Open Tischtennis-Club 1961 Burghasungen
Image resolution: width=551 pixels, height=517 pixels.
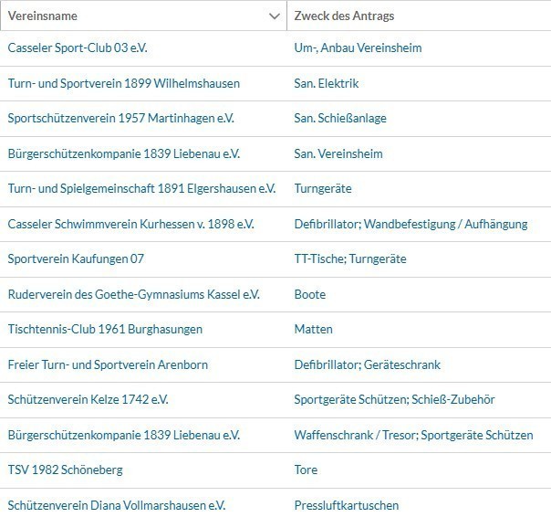coord(105,330)
